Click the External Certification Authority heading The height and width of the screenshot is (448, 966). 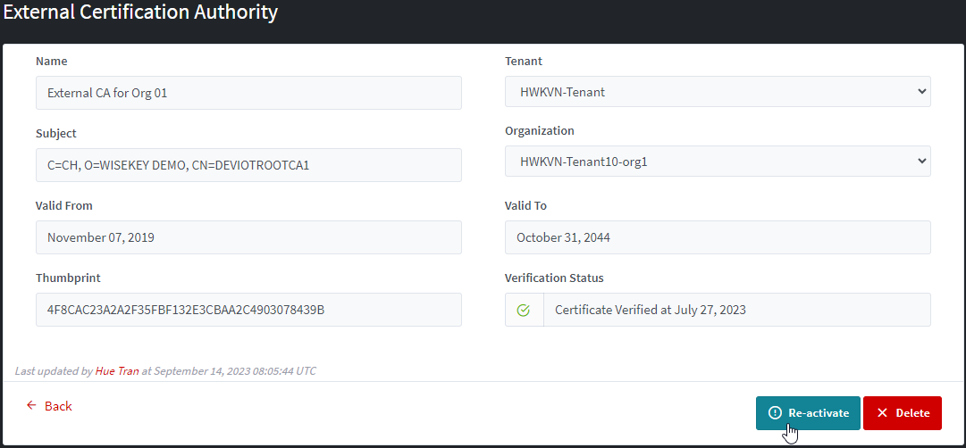click(140, 12)
